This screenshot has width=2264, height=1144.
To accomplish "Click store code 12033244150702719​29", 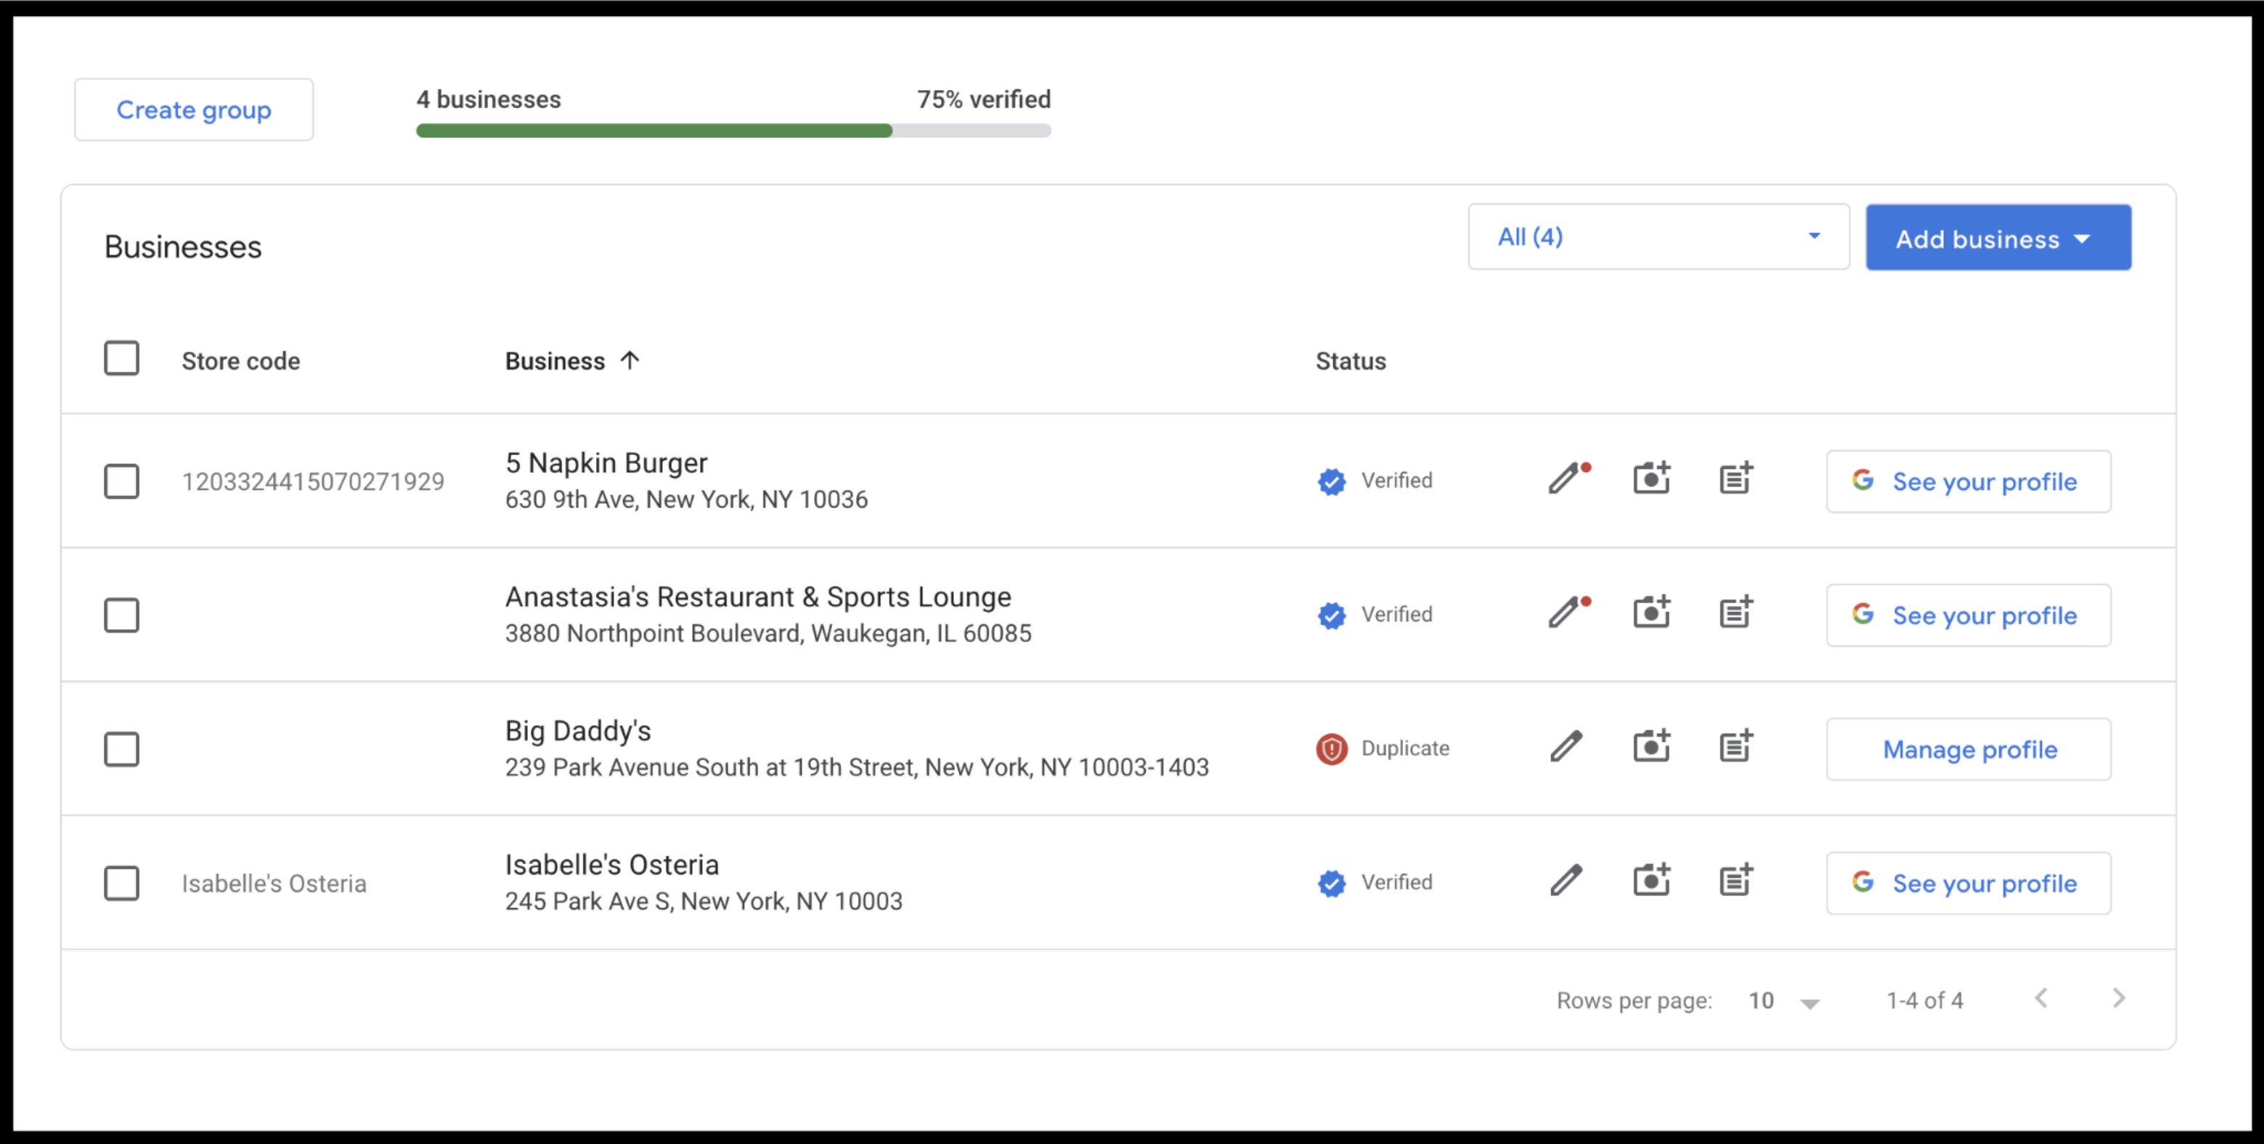I will [x=313, y=481].
